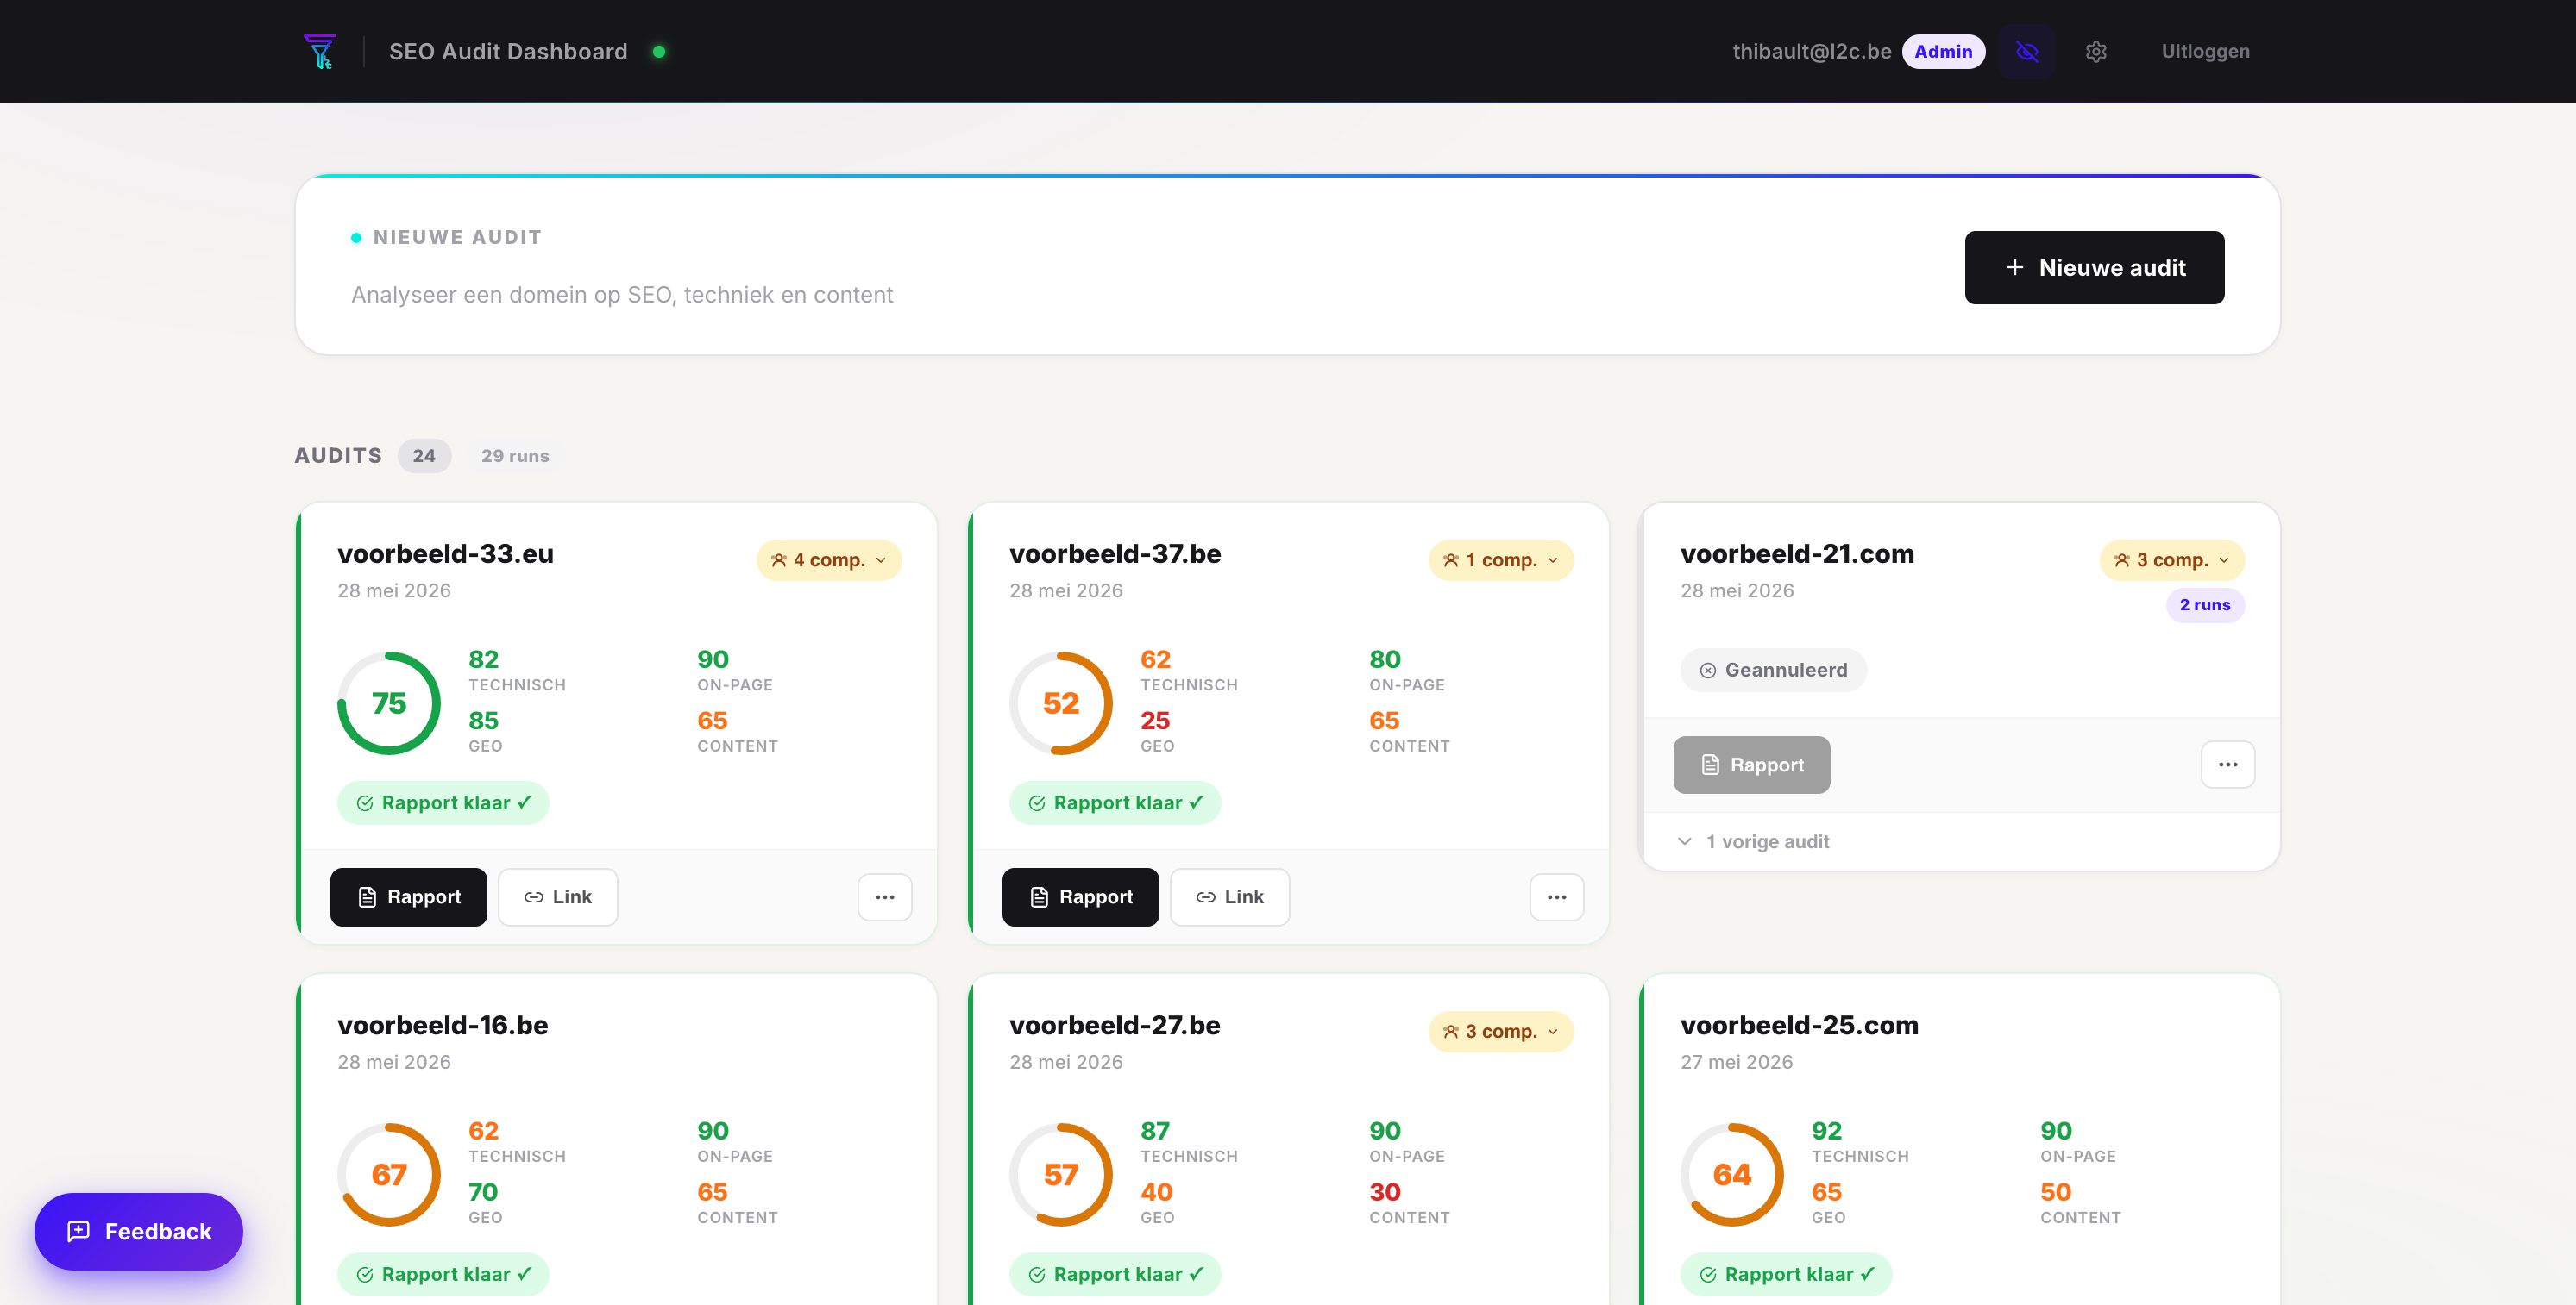Open more options menu on voorbeeld-33.eu card
Screen dimensions: 2576x1305
[884, 896]
